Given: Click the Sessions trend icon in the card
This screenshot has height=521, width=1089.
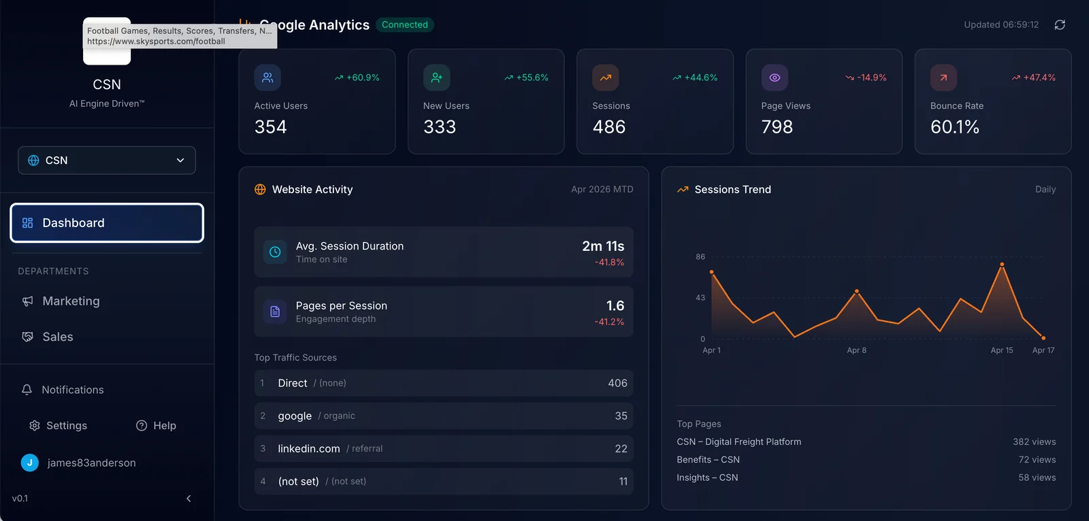Looking at the screenshot, I should [605, 78].
